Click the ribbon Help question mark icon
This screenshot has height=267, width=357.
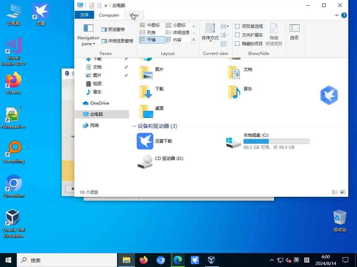click(x=344, y=15)
